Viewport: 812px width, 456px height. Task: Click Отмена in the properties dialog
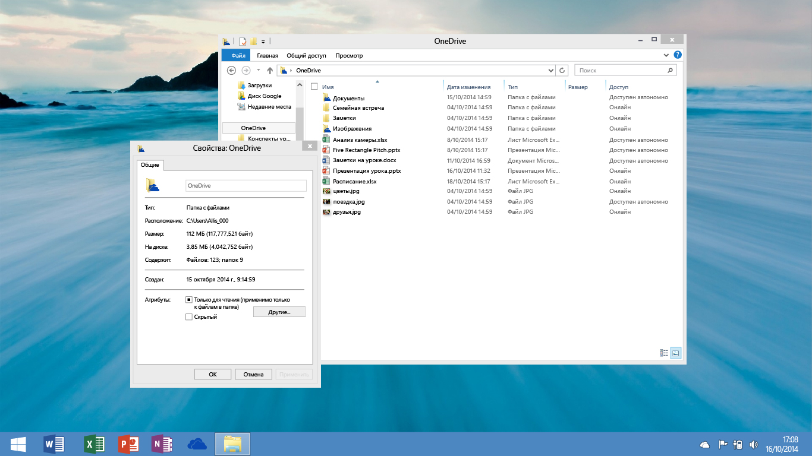(253, 374)
